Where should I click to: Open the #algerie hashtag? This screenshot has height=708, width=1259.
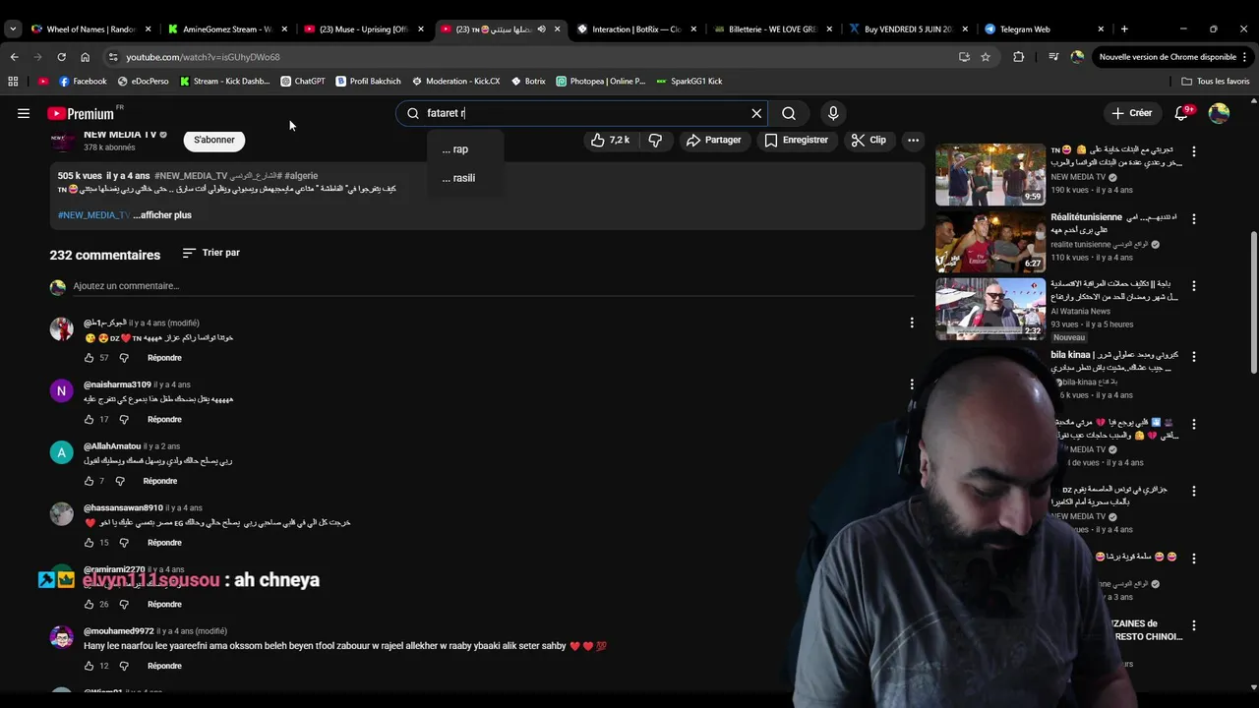(301, 175)
